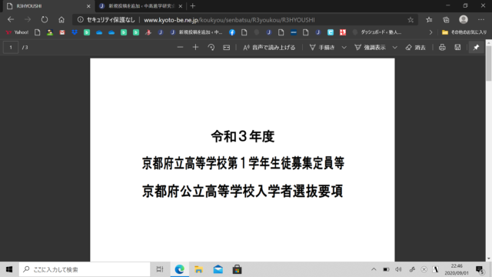Open the Windows Start menu

pyautogui.click(x=9, y=269)
